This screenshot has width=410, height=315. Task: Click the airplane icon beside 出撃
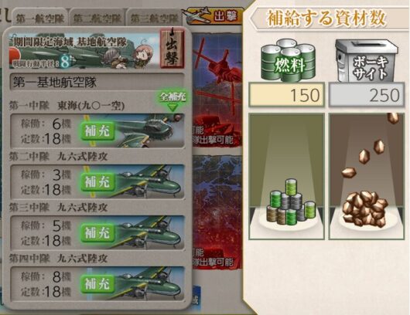[x=196, y=15]
